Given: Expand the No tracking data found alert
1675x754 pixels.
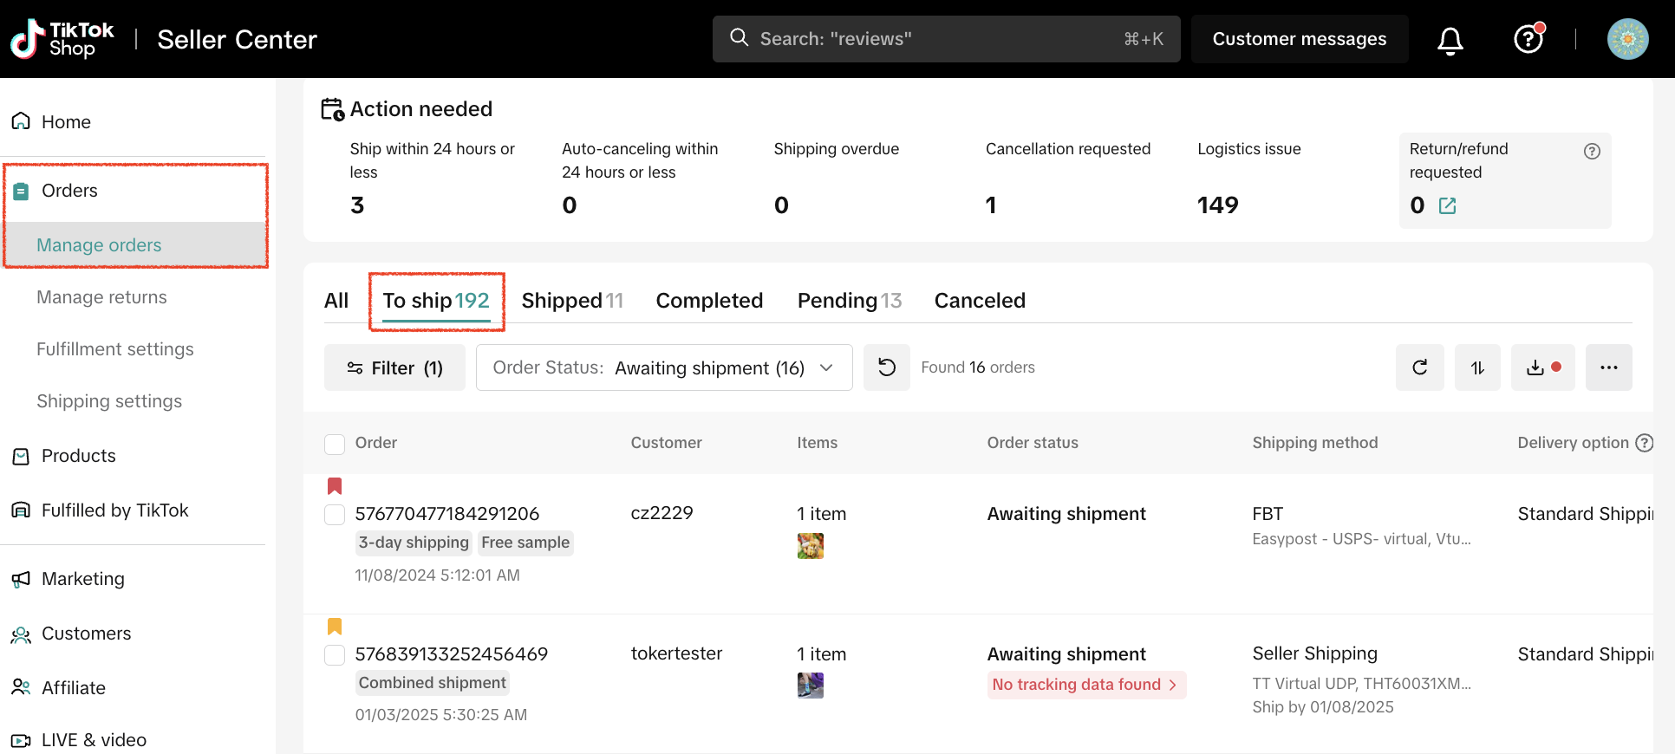Looking at the screenshot, I should click(1085, 685).
